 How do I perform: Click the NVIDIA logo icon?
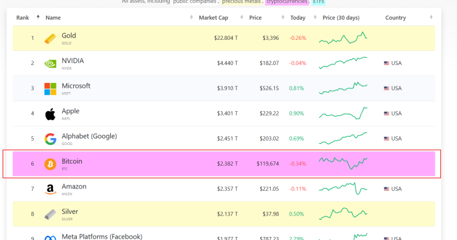pyautogui.click(x=50, y=63)
